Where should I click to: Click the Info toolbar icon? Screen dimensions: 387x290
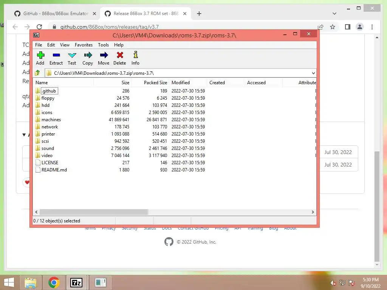(135, 55)
